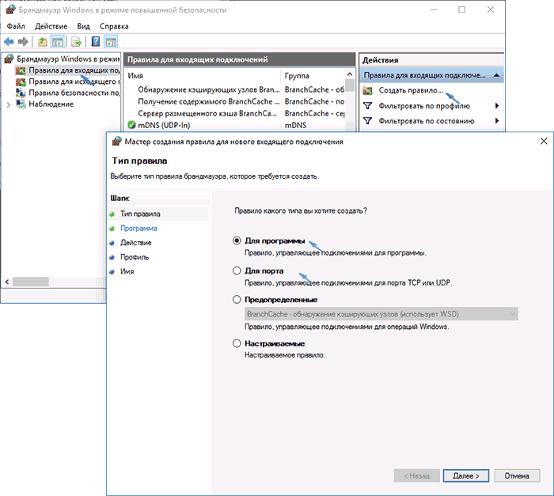
Task: Toggle the show/hide console tree toolbar icon
Action: pos(58,42)
